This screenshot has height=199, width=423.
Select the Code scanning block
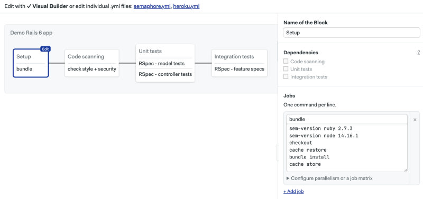[x=91, y=63]
